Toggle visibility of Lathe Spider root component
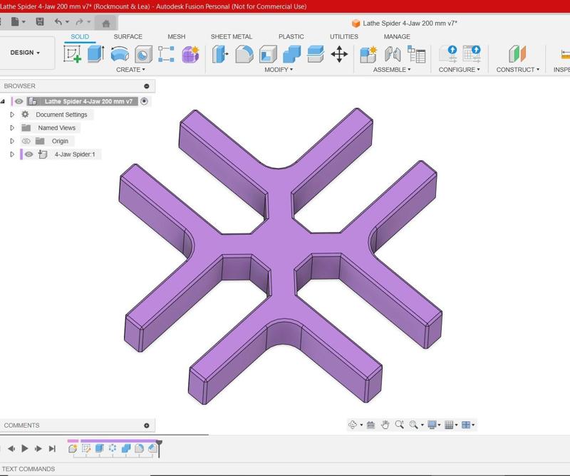The height and width of the screenshot is (476, 570). point(19,101)
